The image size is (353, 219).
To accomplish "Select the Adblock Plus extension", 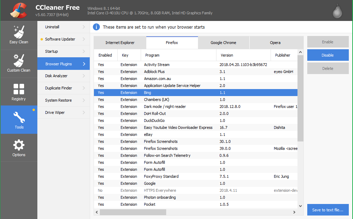I will pos(196,72).
